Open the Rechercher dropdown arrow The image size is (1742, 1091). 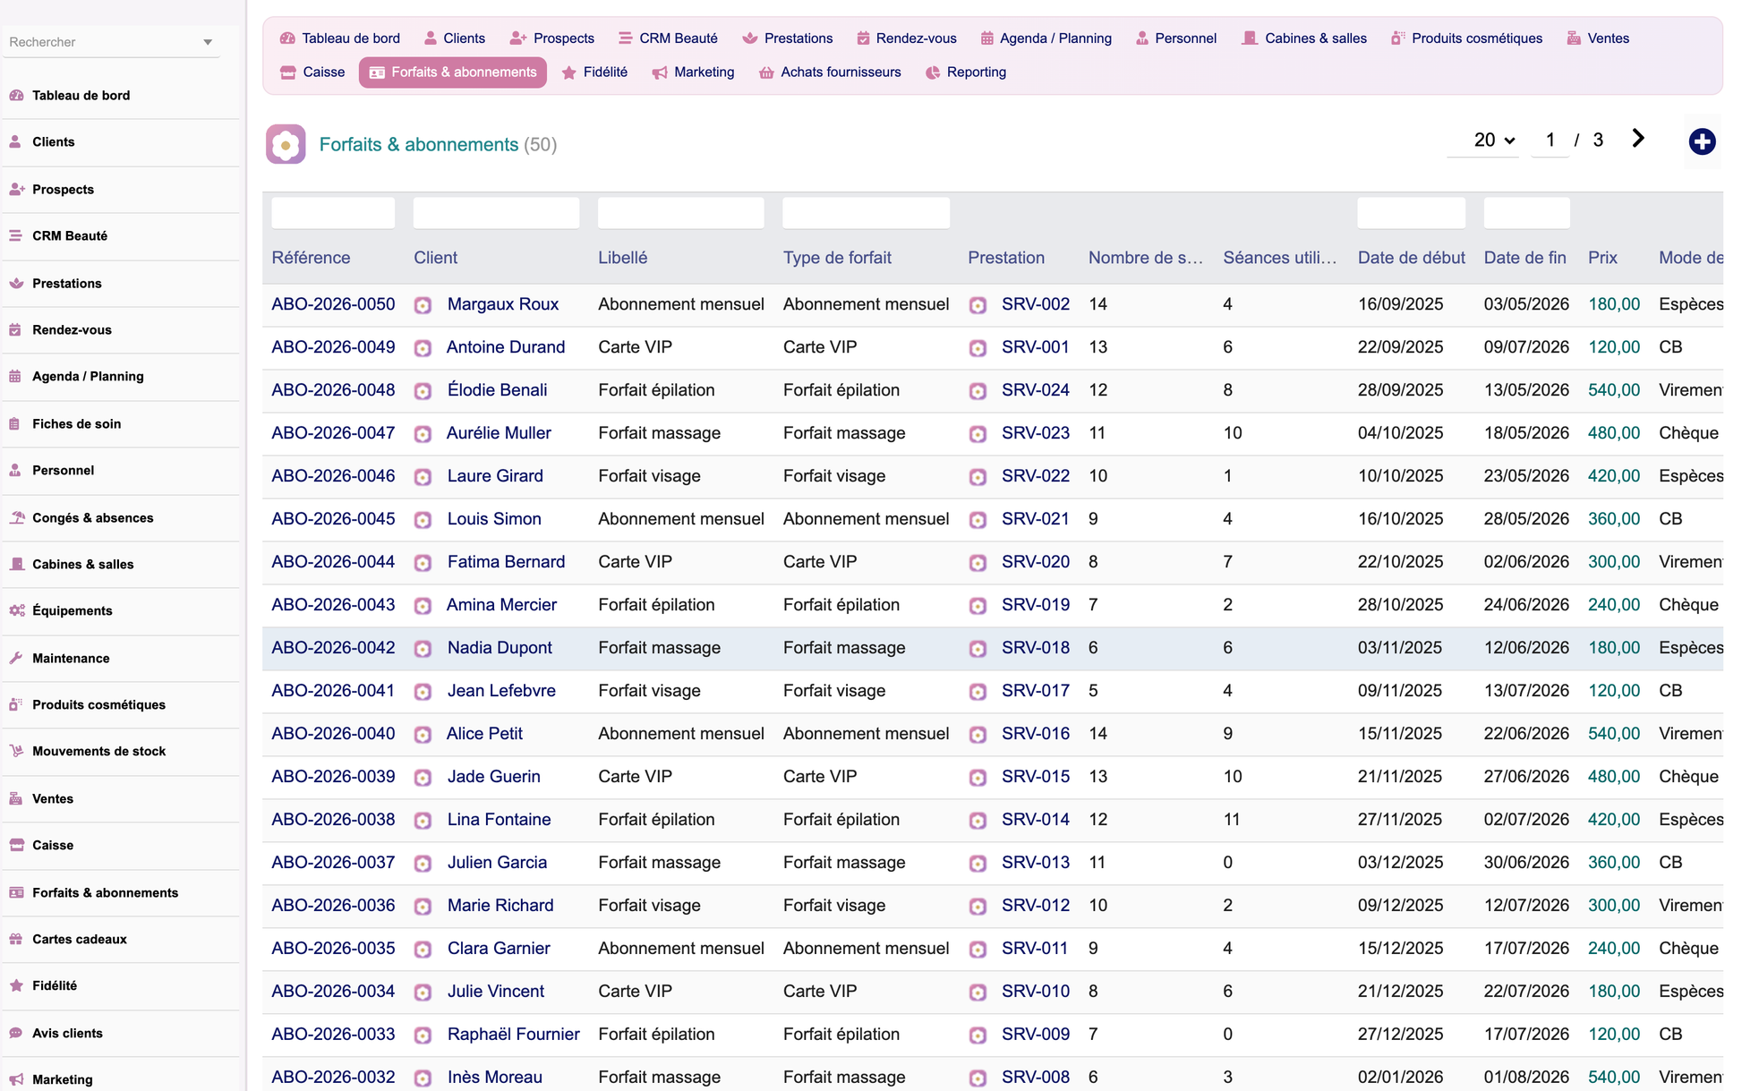click(x=208, y=42)
